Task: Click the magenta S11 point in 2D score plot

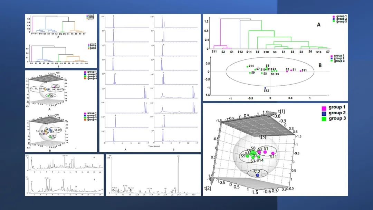Action: (x=300, y=71)
